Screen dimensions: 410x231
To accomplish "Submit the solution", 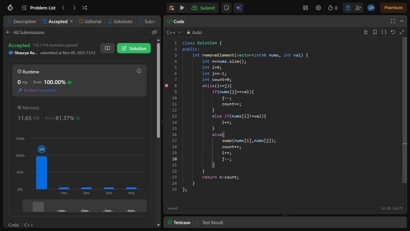I will tap(203, 8).
